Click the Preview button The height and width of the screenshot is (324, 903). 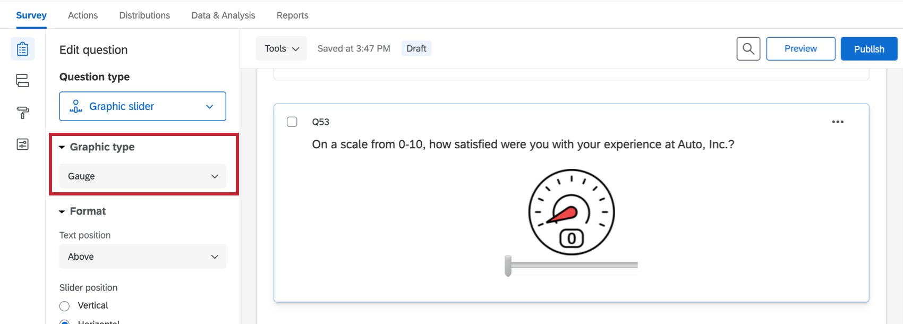coord(800,49)
